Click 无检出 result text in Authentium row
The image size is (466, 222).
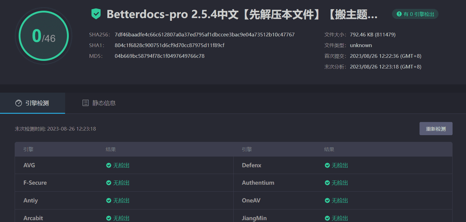[x=340, y=183]
